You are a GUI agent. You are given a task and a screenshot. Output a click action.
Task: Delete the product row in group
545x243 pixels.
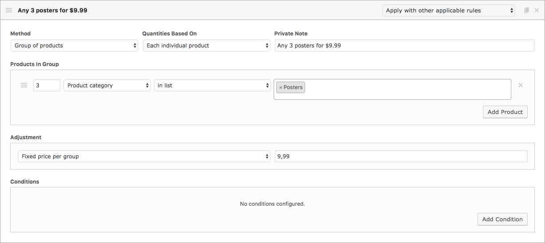click(521, 85)
